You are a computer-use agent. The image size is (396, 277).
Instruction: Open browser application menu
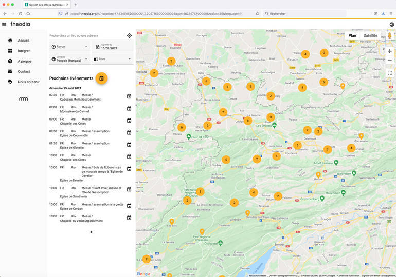coord(391,14)
